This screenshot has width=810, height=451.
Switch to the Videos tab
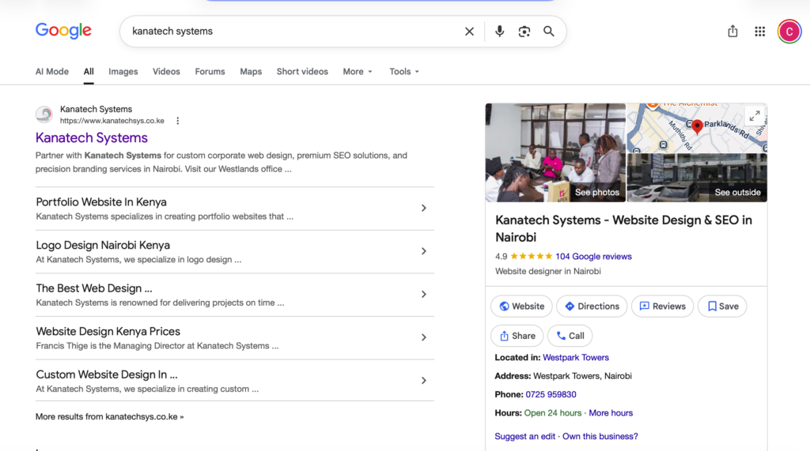click(166, 72)
